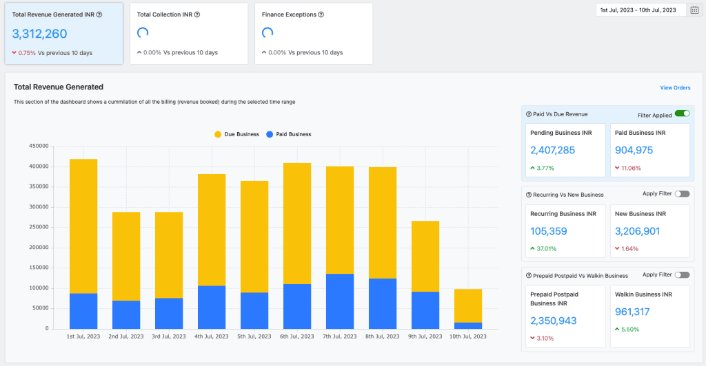Disable the Paid Vs Due Revenue filter toggle

682,114
